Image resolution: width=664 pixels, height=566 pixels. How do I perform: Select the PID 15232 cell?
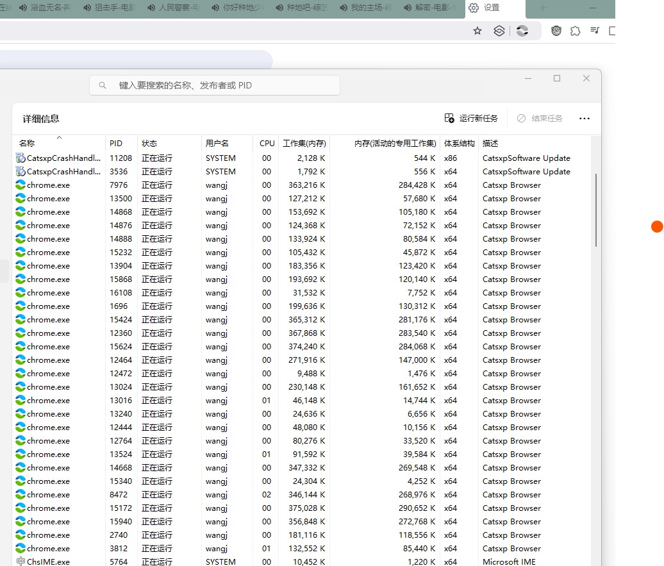[120, 253]
